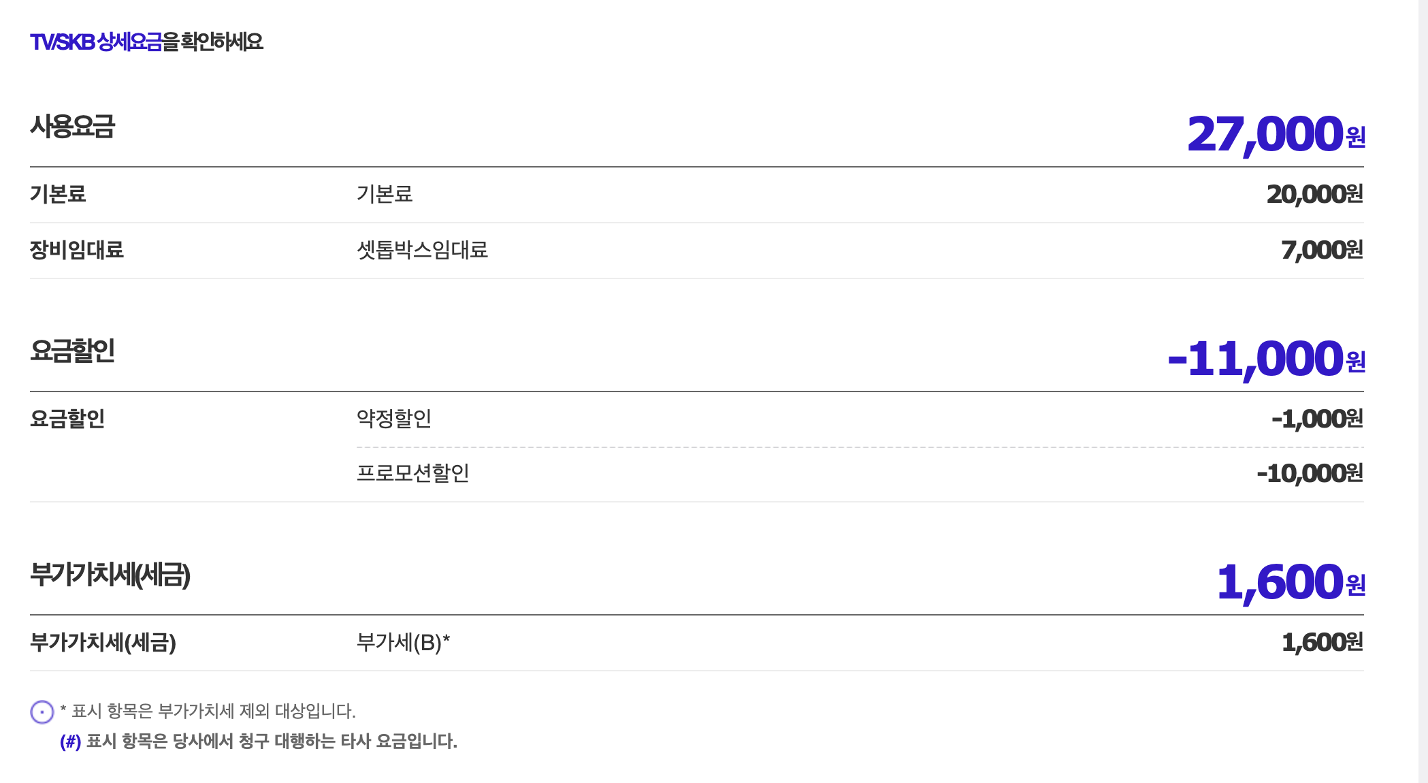The image size is (1428, 783).
Task: Click the 셋톱박스임대료 line item
Action: tap(422, 250)
